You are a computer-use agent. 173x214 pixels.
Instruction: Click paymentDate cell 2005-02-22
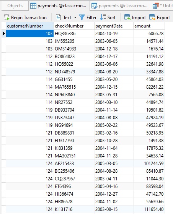pyautogui.click(x=114, y=125)
